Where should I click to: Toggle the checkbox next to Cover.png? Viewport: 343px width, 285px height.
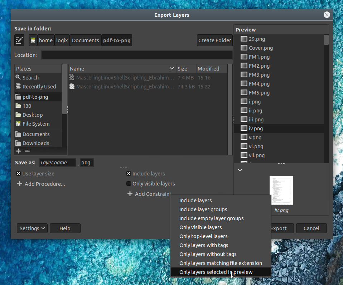tap(244, 48)
